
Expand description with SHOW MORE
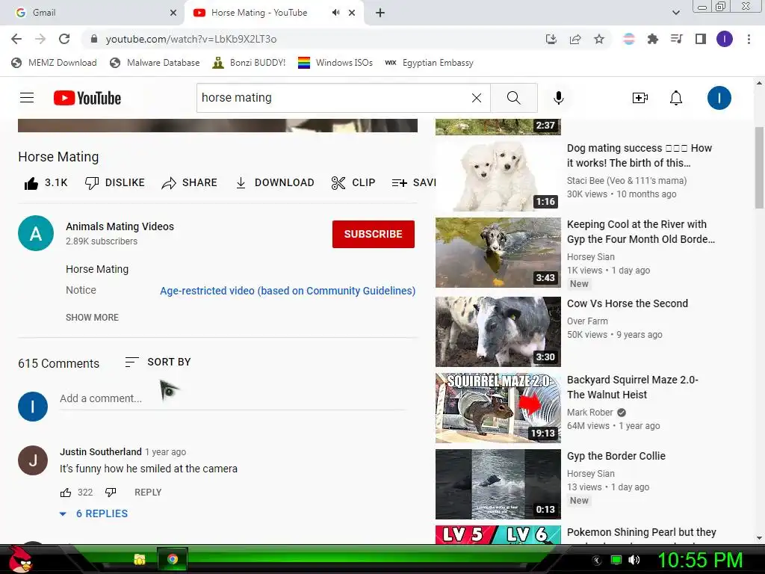[92, 317]
